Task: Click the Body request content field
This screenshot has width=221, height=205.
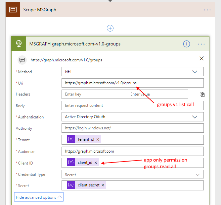Action: [132, 105]
